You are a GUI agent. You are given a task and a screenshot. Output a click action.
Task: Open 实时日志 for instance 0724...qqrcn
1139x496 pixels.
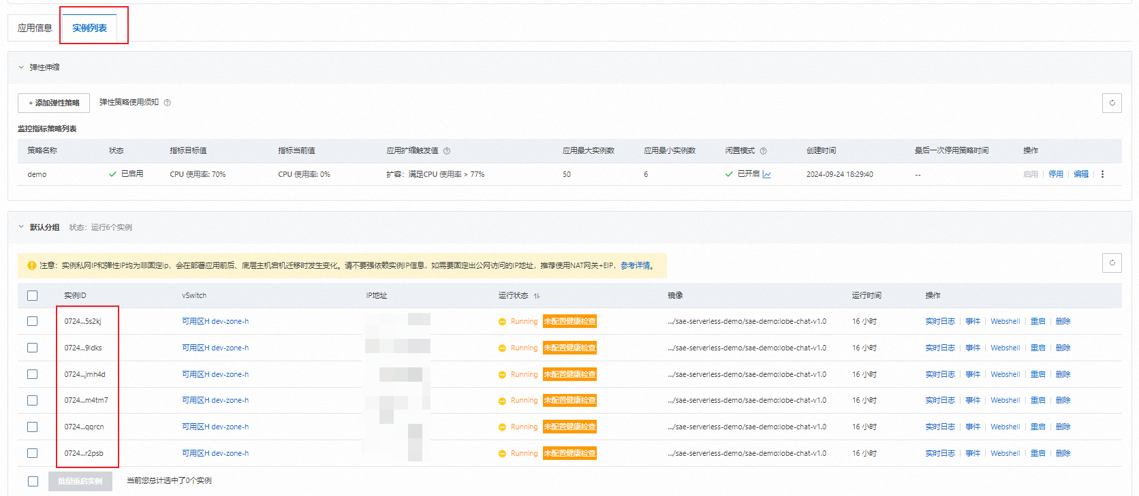click(940, 427)
